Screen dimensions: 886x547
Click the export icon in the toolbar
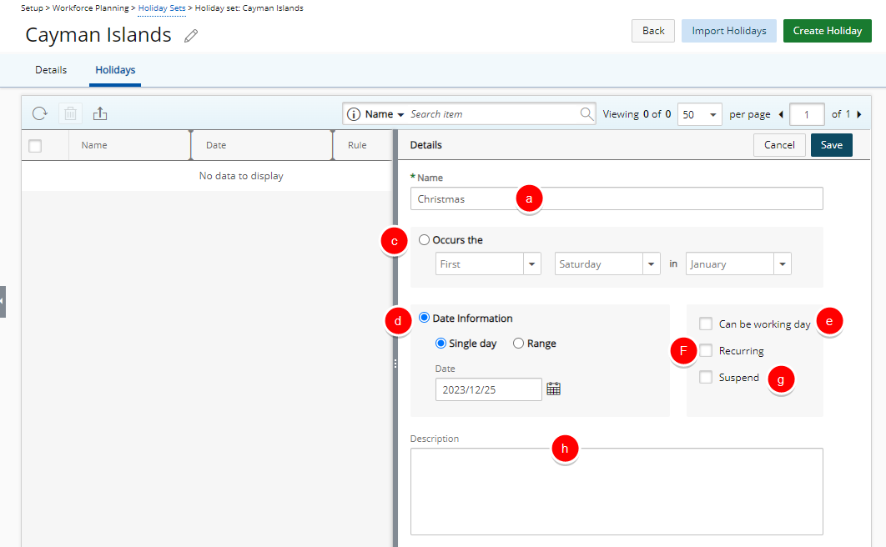(x=100, y=113)
